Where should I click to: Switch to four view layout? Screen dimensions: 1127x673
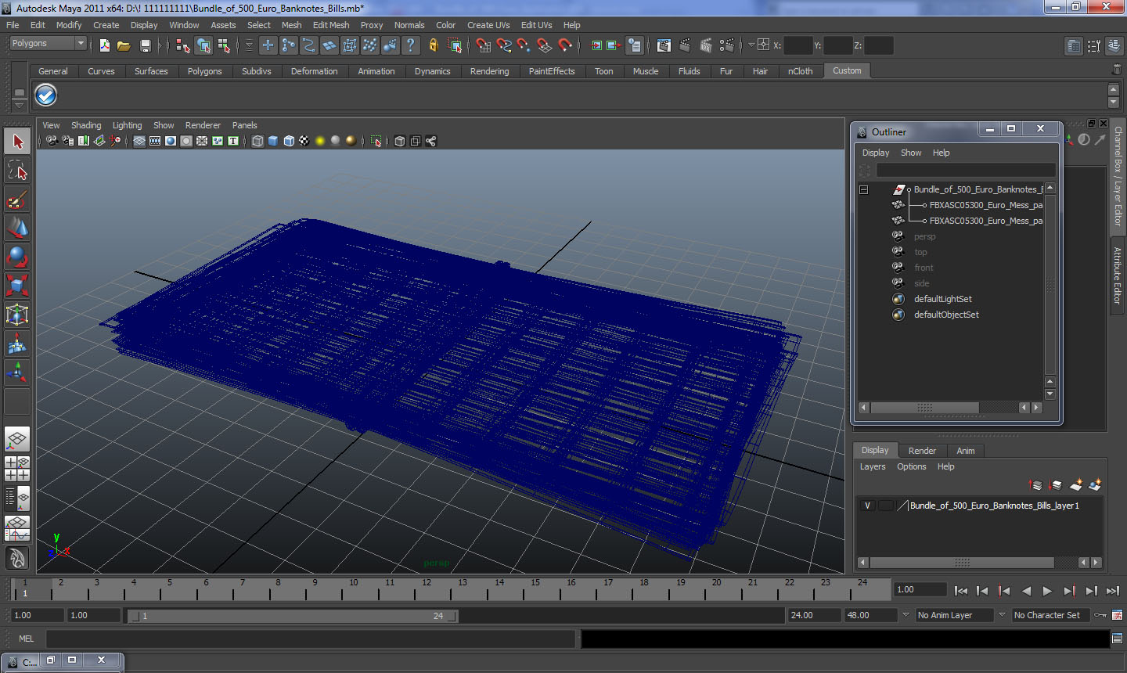pos(17,468)
